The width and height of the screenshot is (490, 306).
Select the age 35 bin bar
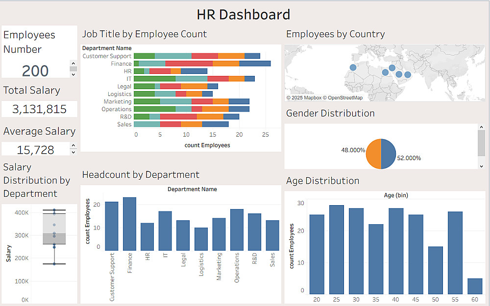376,259
